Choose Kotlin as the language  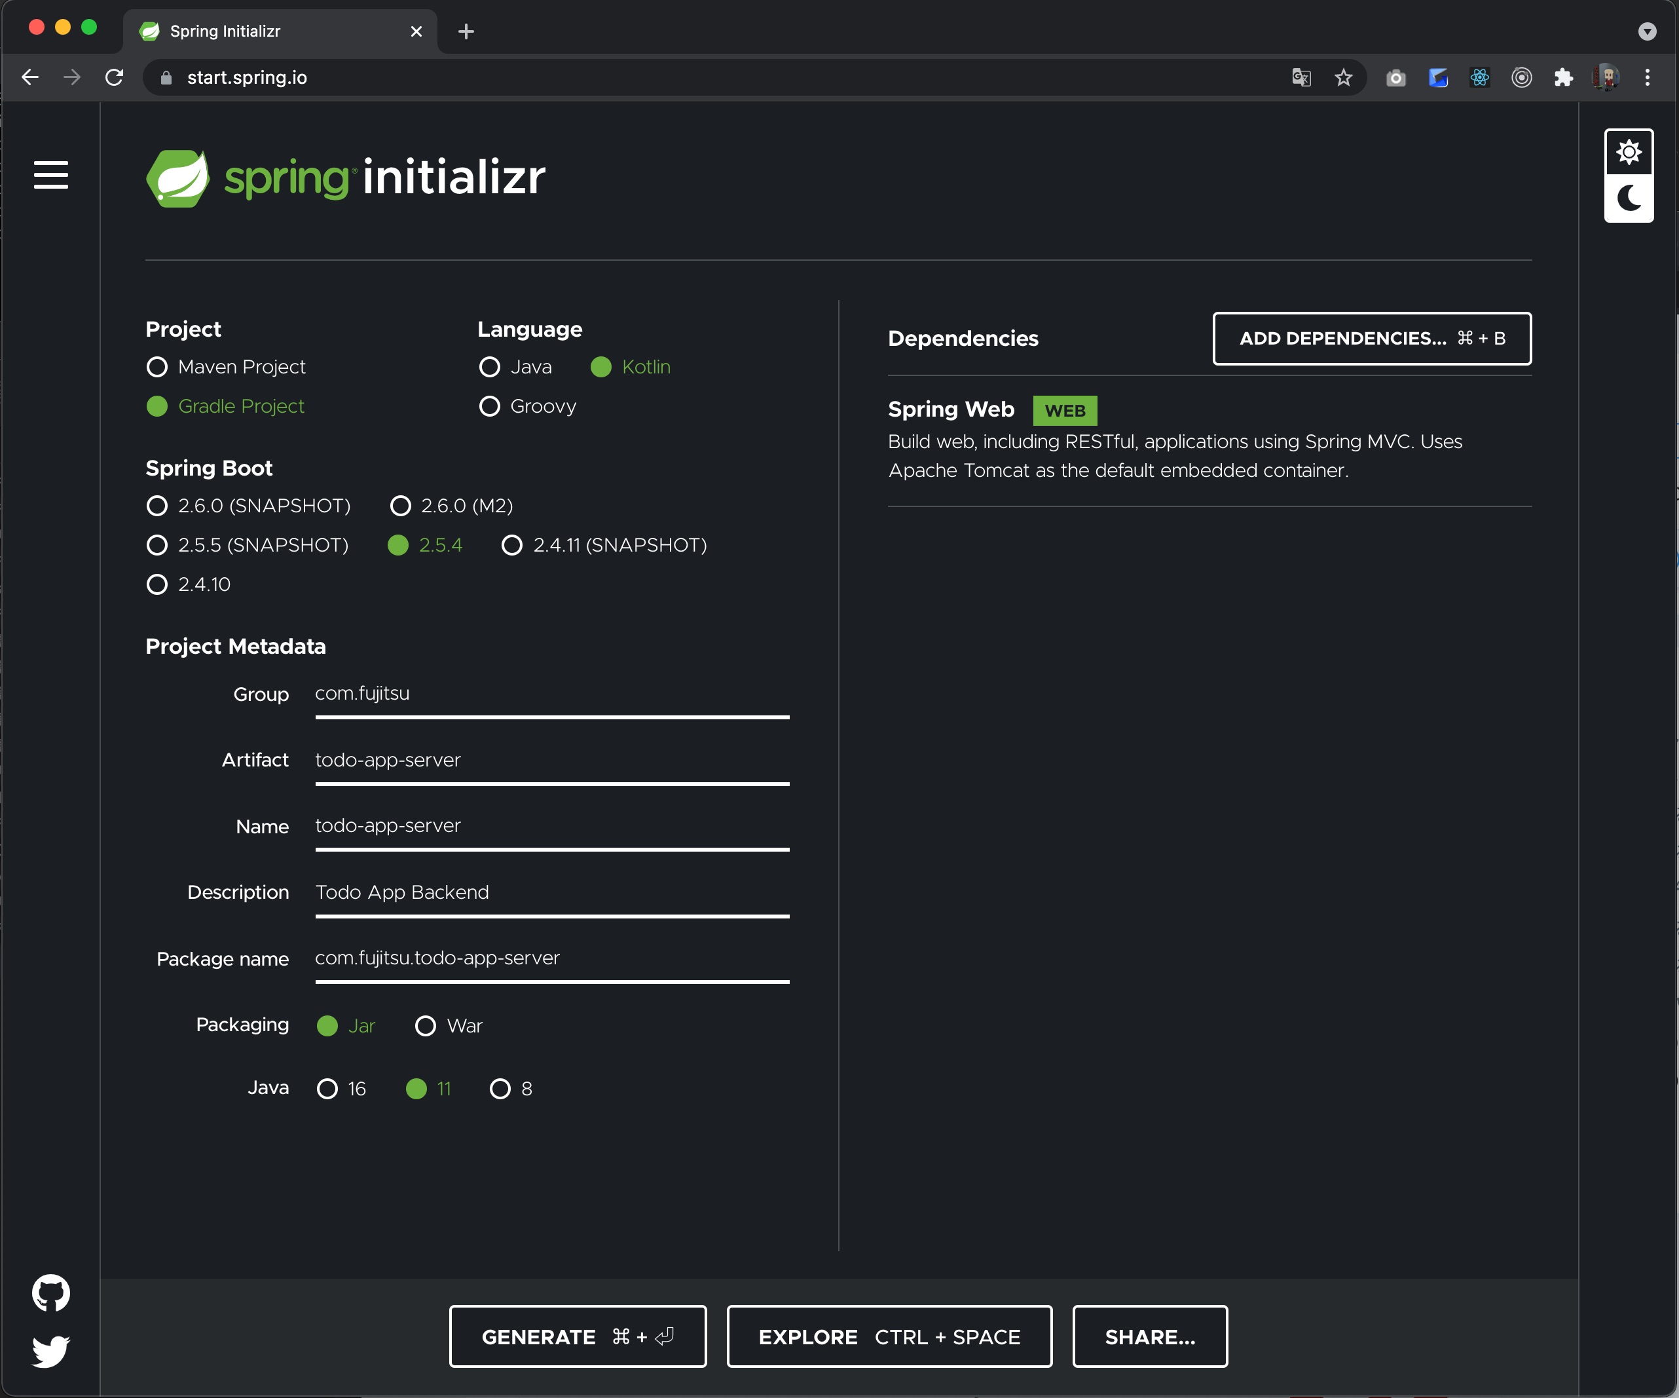point(631,367)
